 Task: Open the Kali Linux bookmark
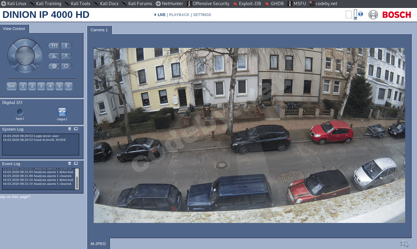tap(14, 4)
